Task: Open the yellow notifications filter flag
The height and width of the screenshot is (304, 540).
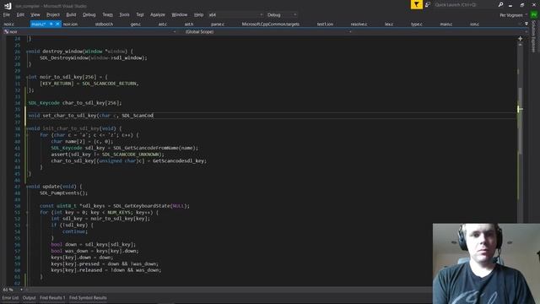Action: point(416,4)
